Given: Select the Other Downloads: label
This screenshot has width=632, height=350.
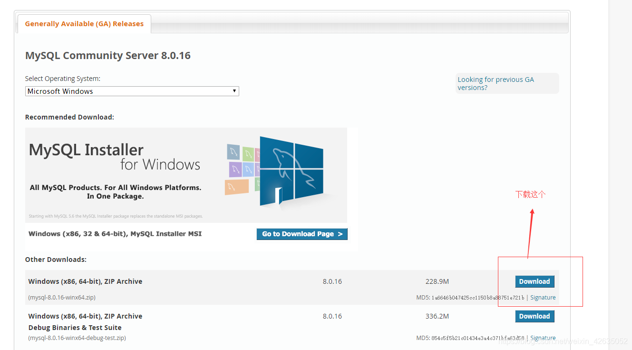Looking at the screenshot, I should (x=56, y=260).
